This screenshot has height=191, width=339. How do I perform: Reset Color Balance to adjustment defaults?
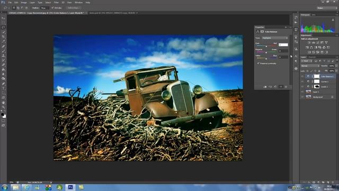(275, 87)
